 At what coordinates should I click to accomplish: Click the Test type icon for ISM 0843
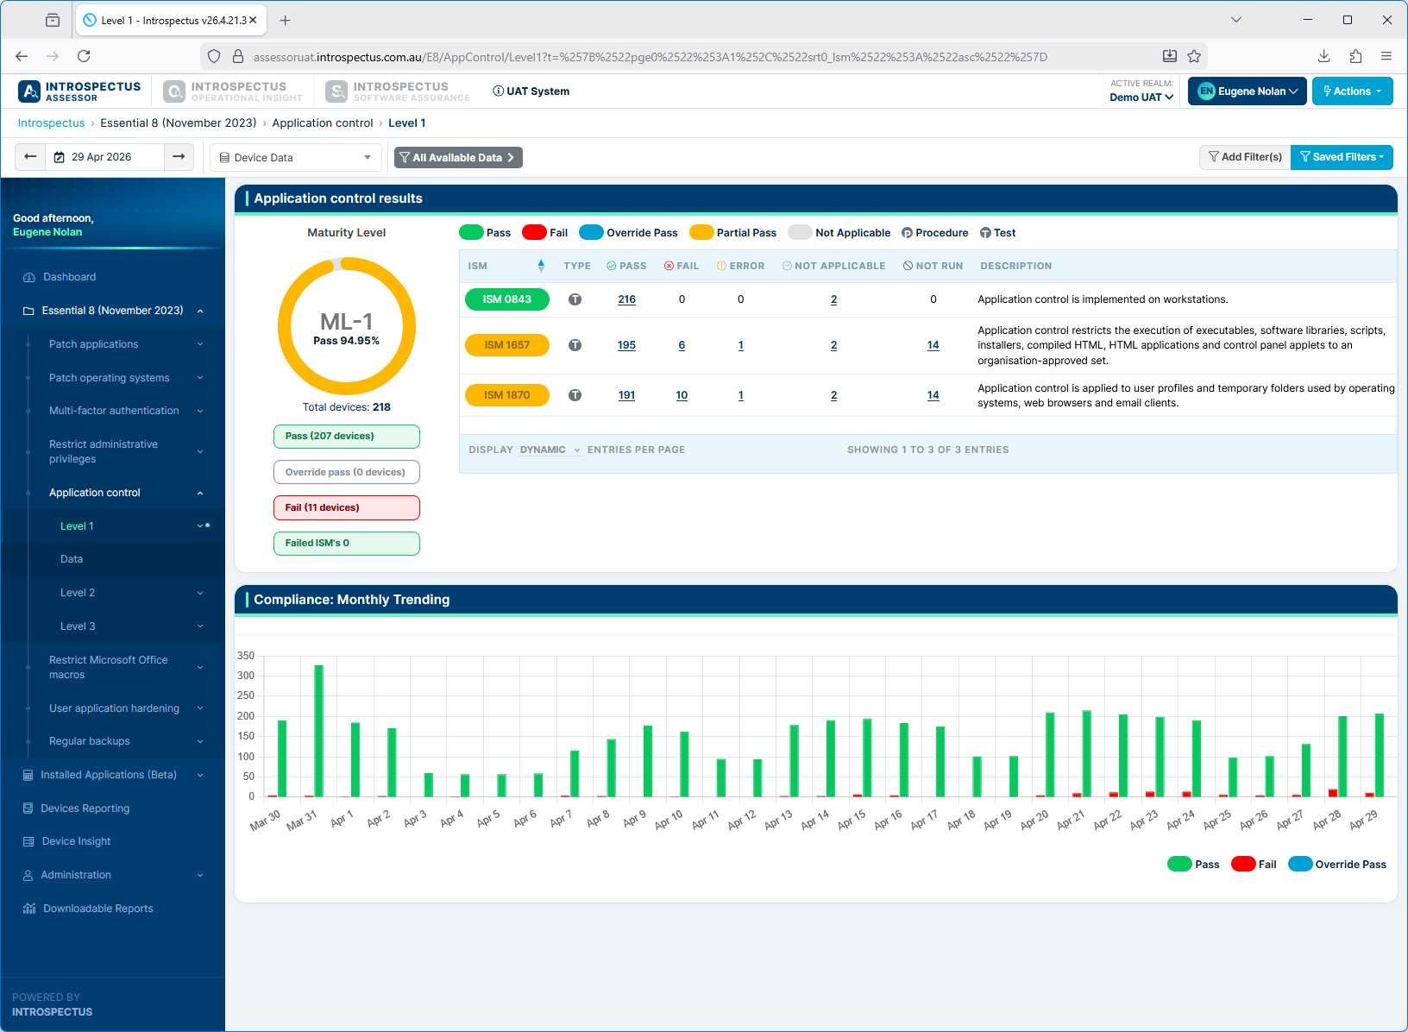coord(575,299)
